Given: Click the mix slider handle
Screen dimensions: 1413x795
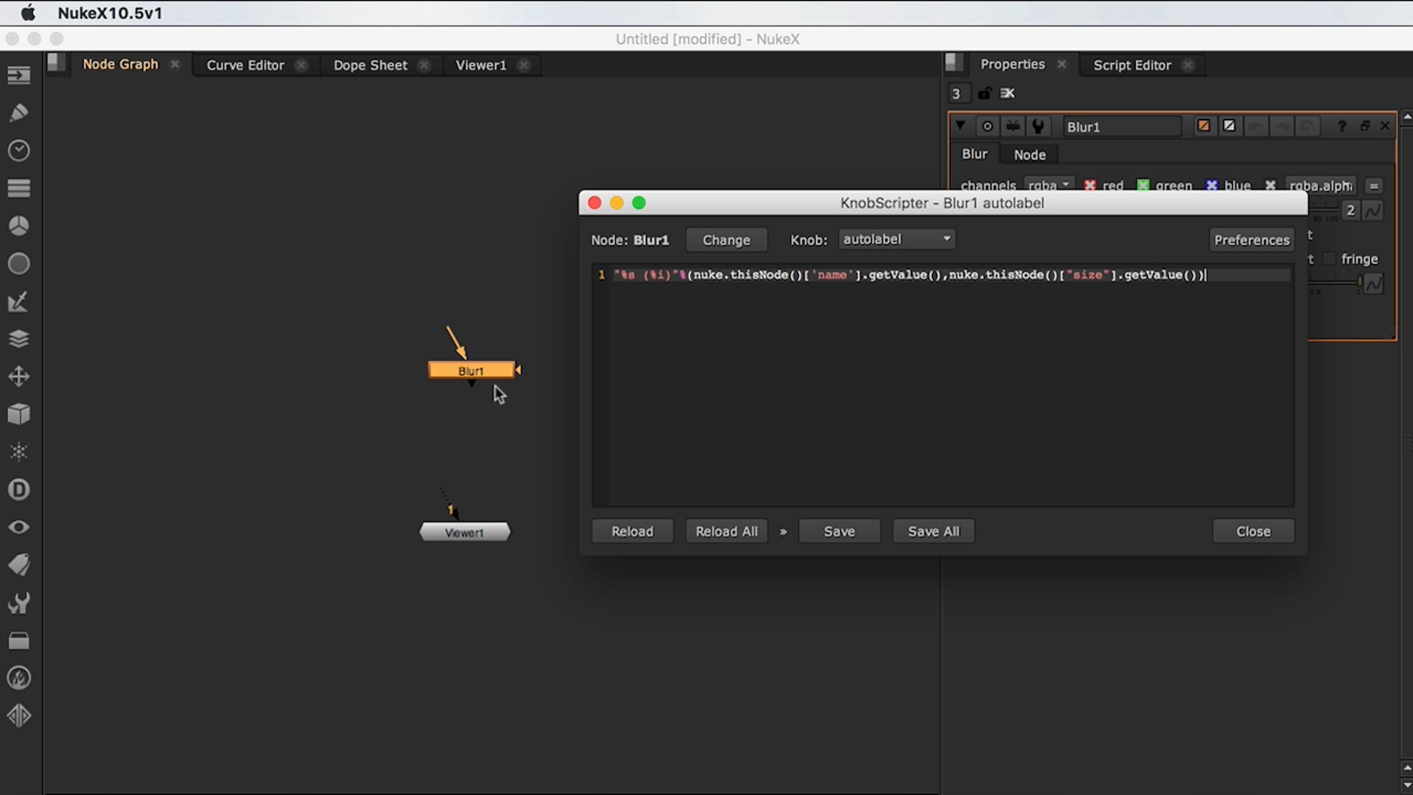Looking at the screenshot, I should [x=1359, y=283].
